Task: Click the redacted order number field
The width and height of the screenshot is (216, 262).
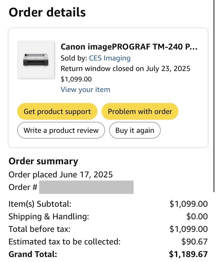Action: coord(86,187)
